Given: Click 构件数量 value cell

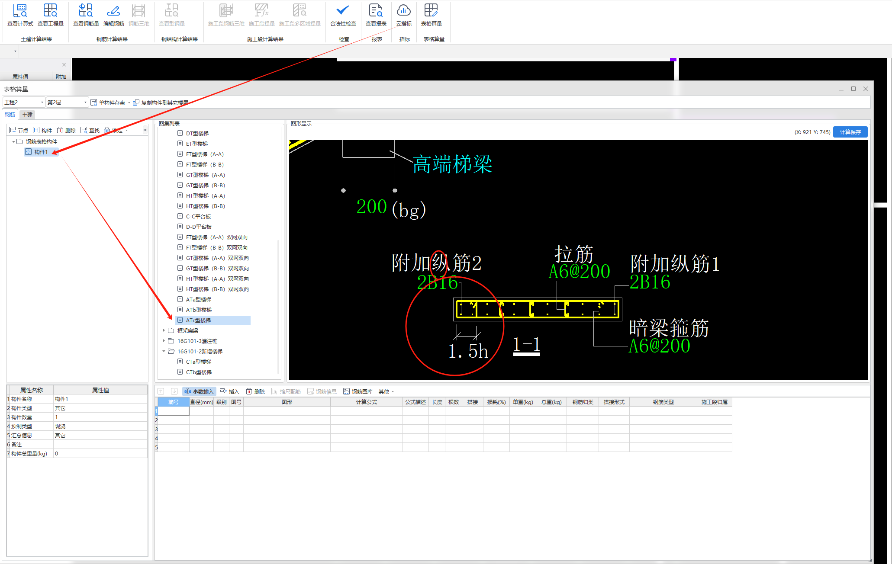Looking at the screenshot, I should [x=100, y=417].
